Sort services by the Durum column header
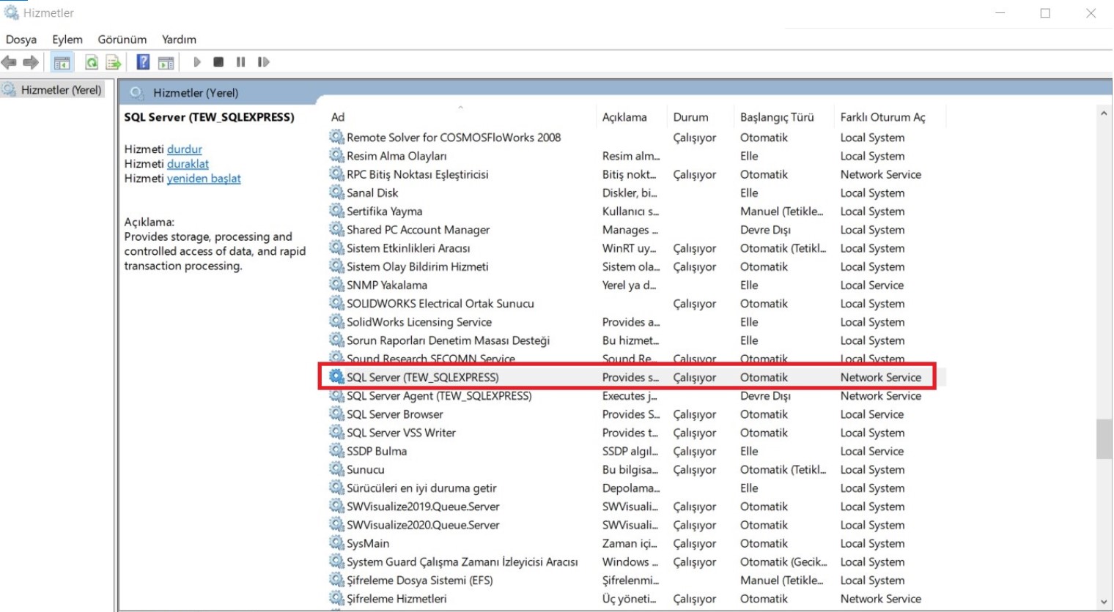This screenshot has height=612, width=1114. tap(691, 117)
